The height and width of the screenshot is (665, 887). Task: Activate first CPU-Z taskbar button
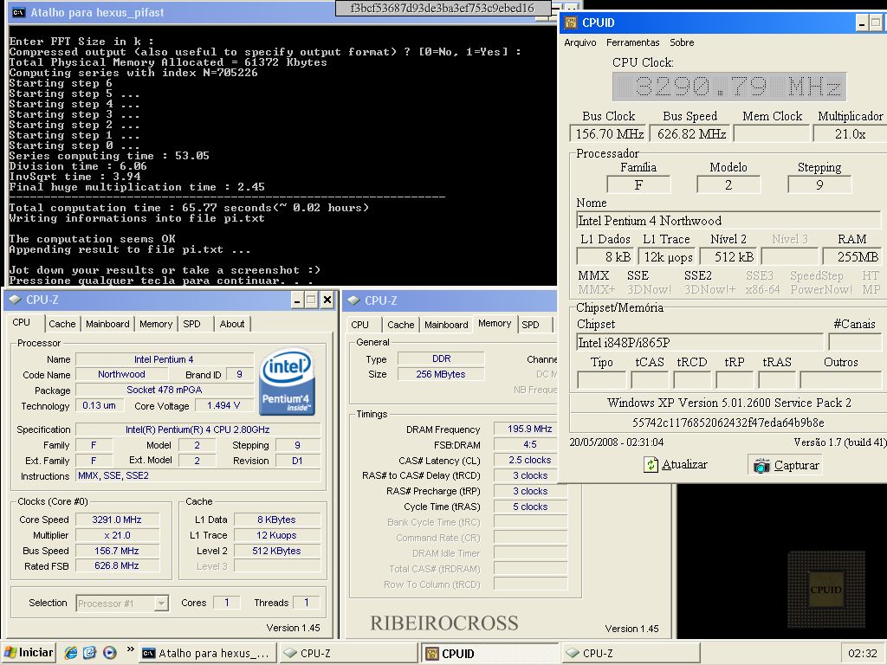[348, 653]
